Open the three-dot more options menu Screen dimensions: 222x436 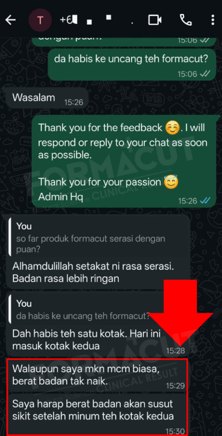point(213,20)
